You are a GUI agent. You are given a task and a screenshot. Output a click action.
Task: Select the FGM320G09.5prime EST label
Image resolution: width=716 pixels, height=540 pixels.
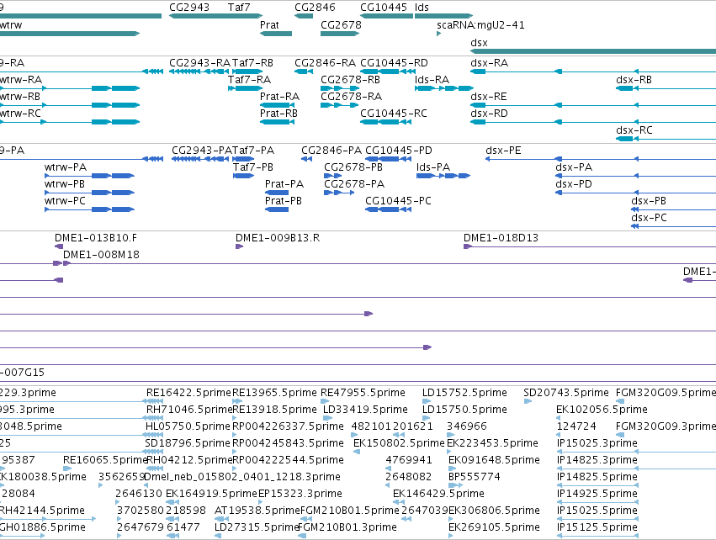coord(666,393)
